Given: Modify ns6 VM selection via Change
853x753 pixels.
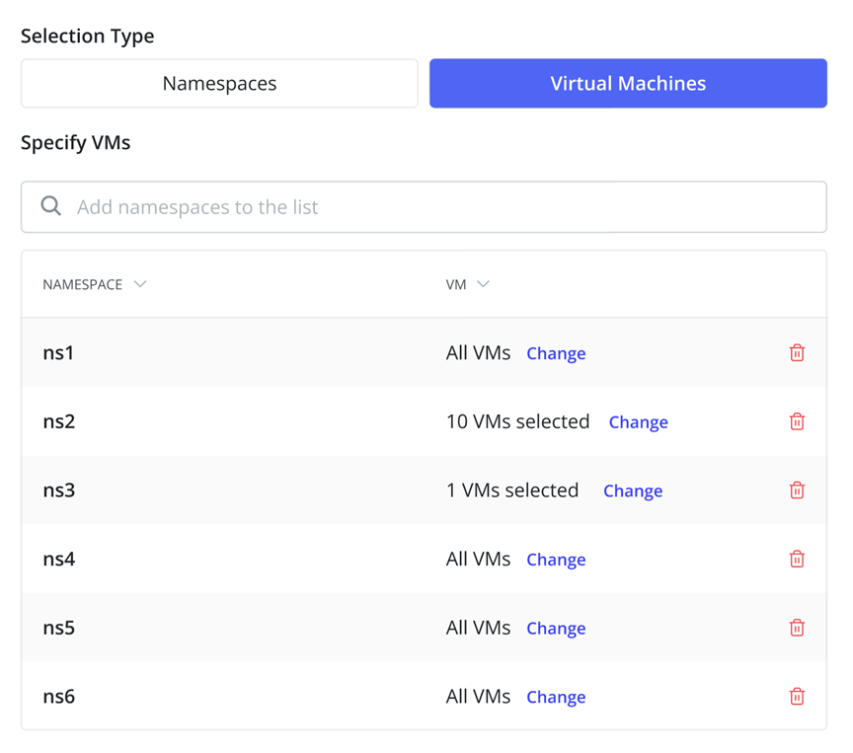Looking at the screenshot, I should click(556, 697).
